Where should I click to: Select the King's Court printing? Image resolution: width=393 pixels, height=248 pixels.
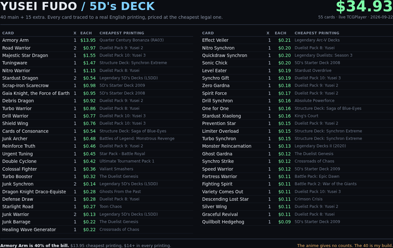(306, 116)
